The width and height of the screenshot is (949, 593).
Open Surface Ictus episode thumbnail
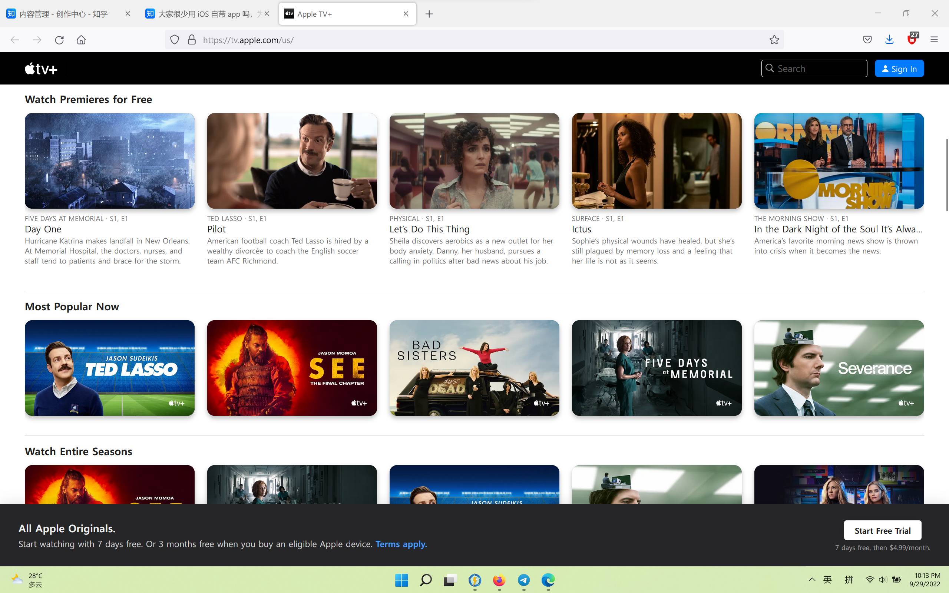[657, 161]
